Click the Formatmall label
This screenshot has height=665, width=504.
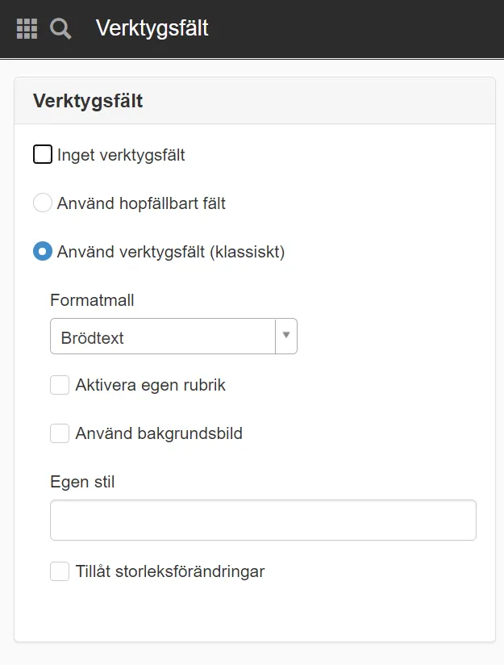pos(91,299)
